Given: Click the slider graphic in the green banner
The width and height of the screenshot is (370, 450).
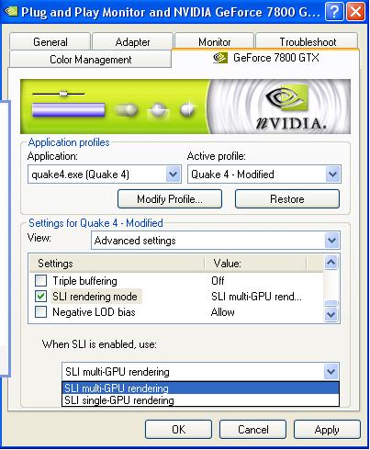Looking at the screenshot, I should pyautogui.click(x=59, y=94).
